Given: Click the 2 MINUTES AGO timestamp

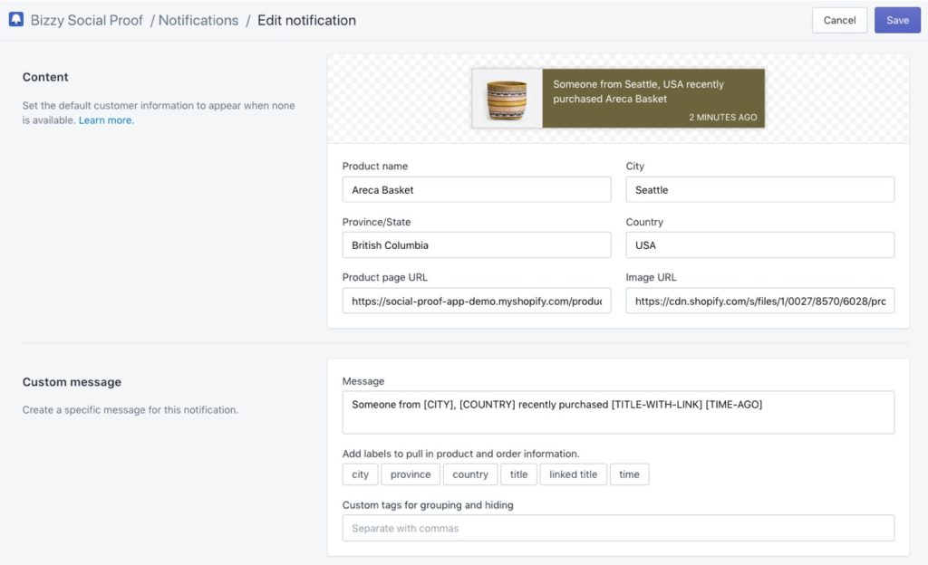Looking at the screenshot, I should pyautogui.click(x=722, y=117).
